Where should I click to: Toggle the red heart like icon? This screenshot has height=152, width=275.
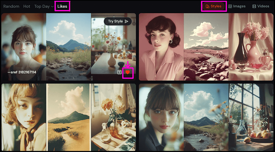tap(128, 72)
